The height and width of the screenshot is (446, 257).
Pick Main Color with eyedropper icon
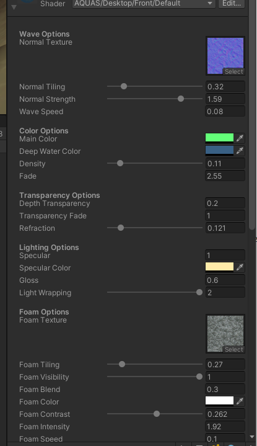pos(240,138)
